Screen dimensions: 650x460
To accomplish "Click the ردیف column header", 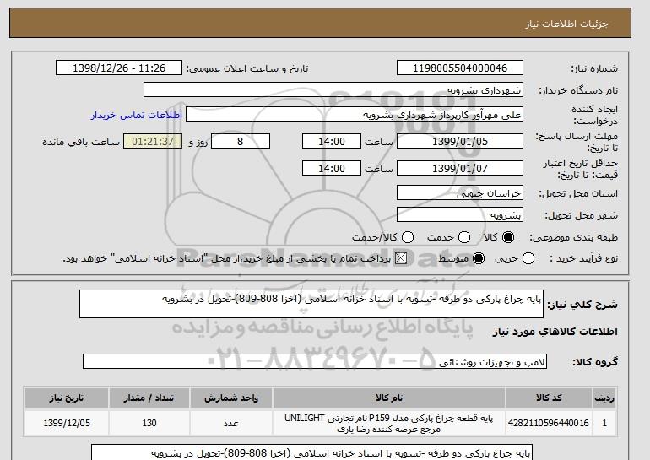I will tap(604, 398).
